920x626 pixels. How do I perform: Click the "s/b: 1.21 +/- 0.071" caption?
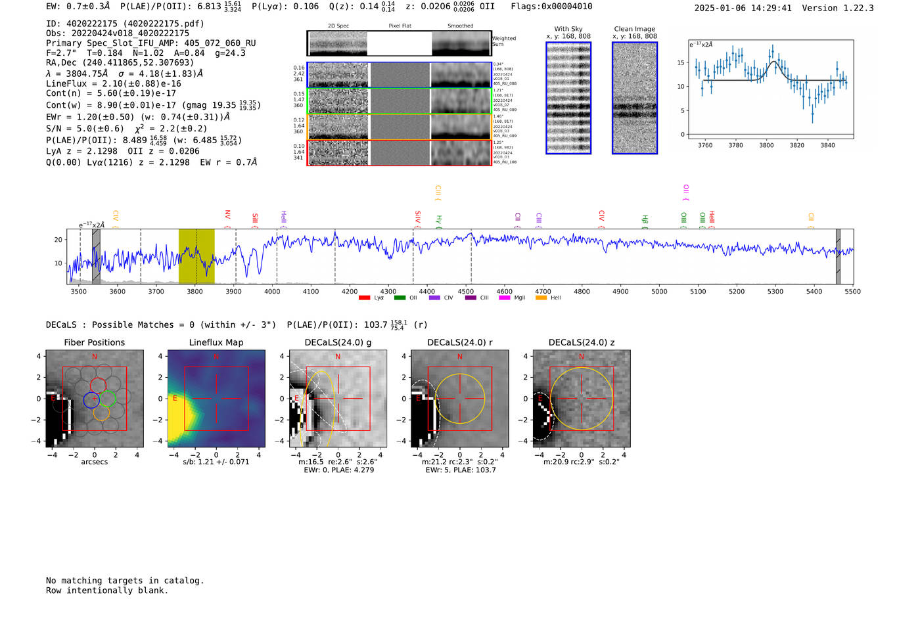(x=216, y=462)
